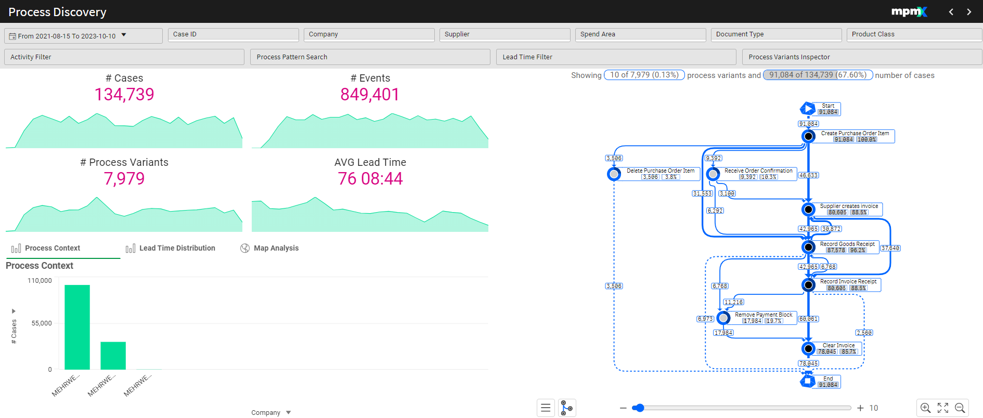Select Receive Order Confirmation node
The image size is (983, 418).
pos(713,174)
